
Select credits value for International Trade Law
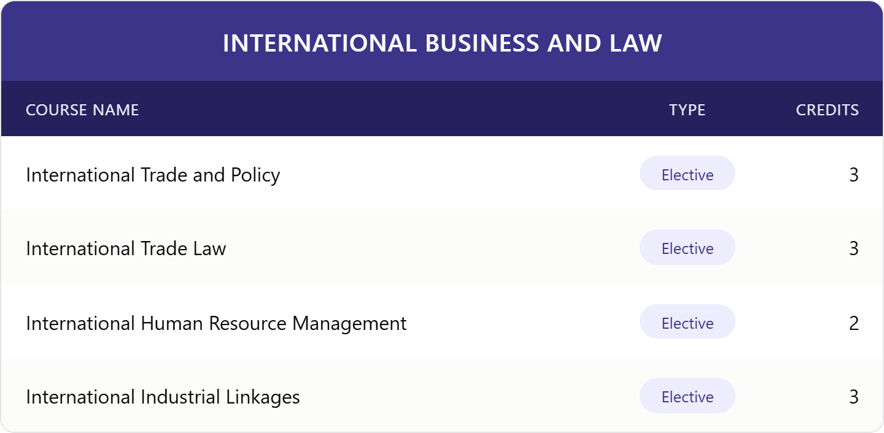(x=853, y=248)
